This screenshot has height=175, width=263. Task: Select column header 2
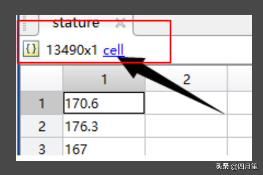click(x=186, y=79)
